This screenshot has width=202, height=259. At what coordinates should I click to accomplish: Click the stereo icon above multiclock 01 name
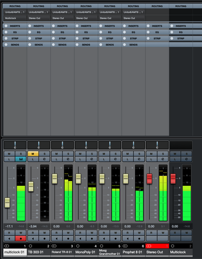coord(7,246)
